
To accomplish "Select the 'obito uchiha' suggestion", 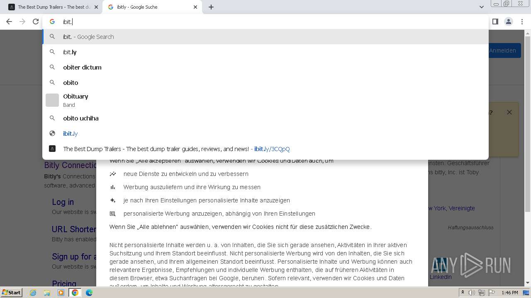I will pyautogui.click(x=265, y=118).
